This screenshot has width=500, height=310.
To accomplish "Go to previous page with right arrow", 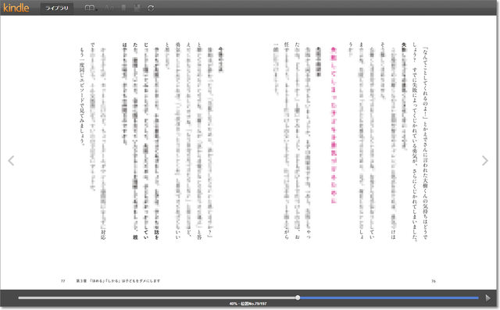I will 485,161.
